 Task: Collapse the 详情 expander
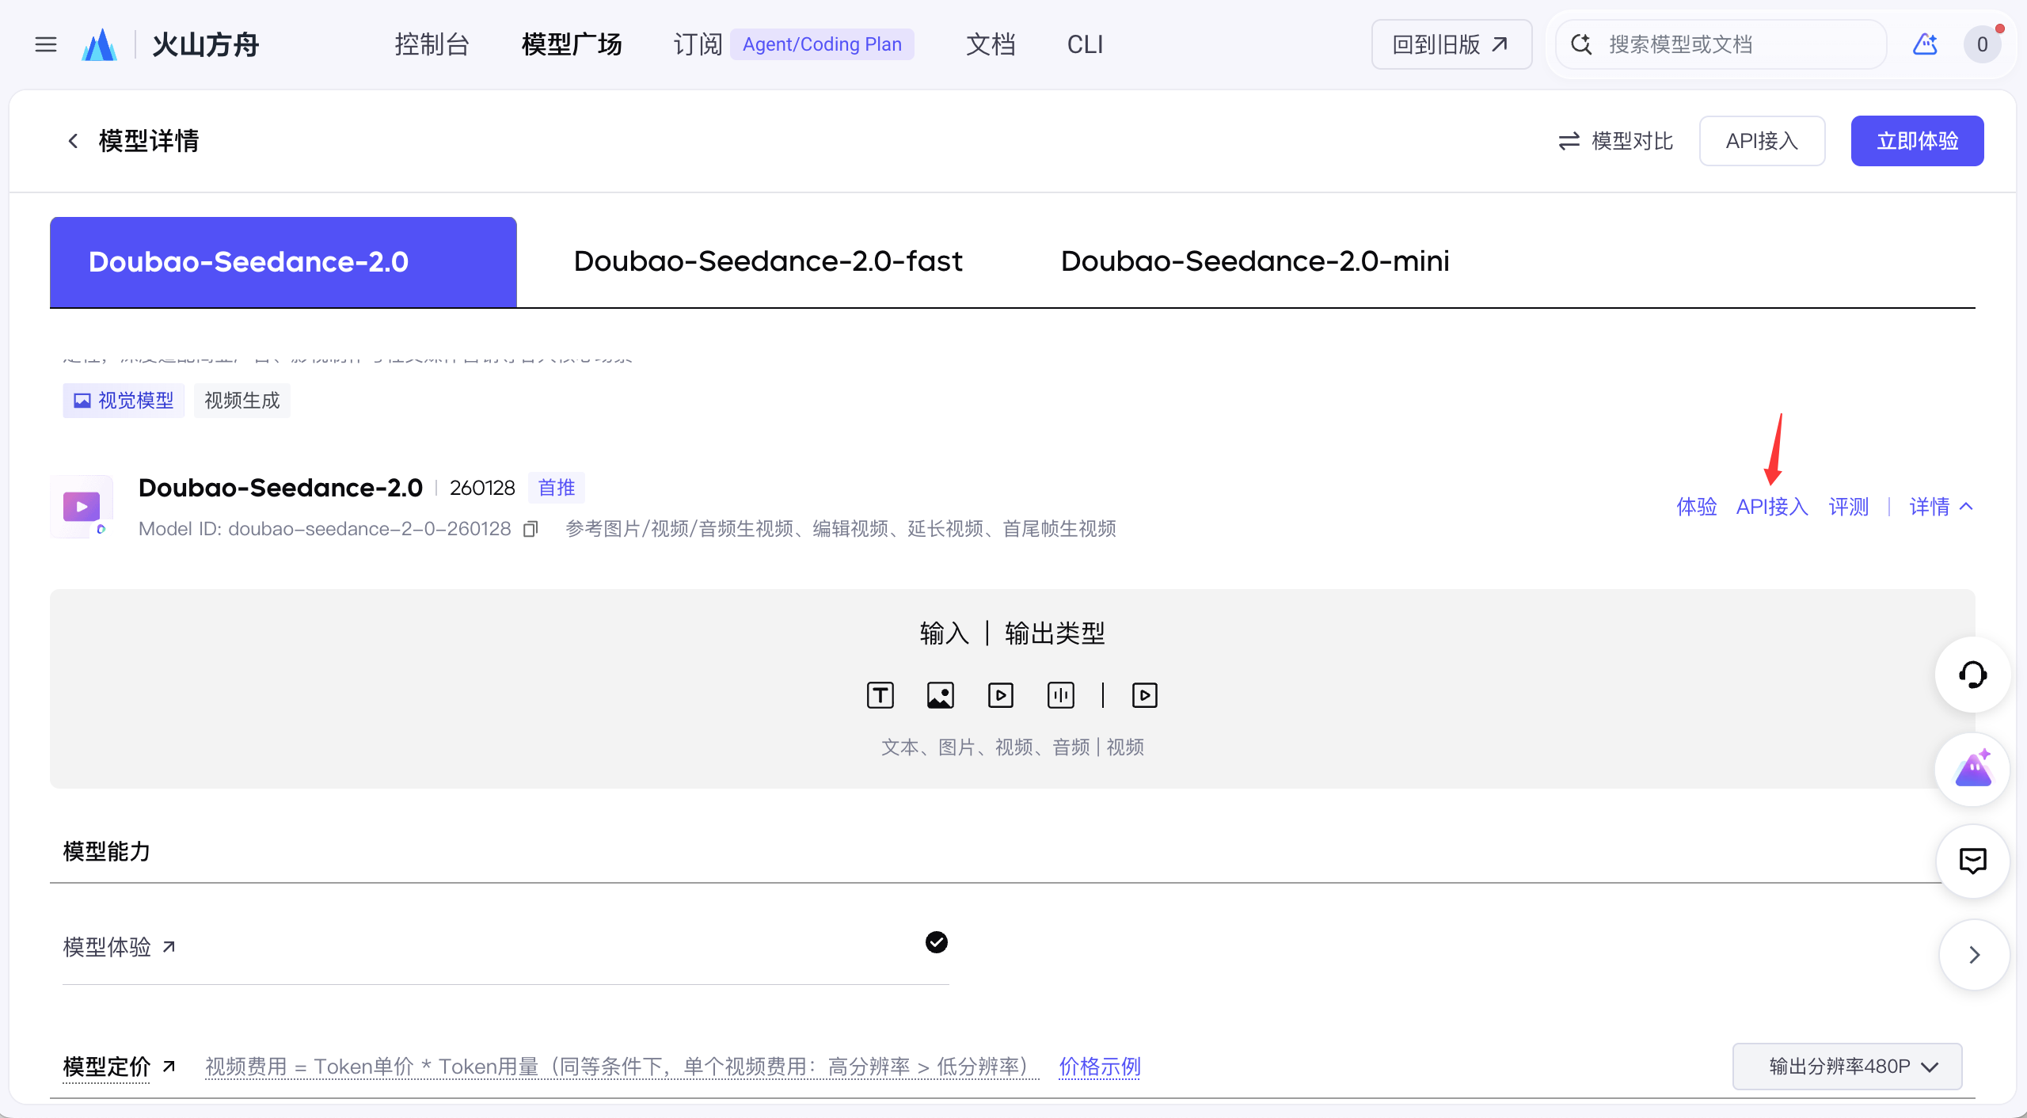click(1941, 507)
